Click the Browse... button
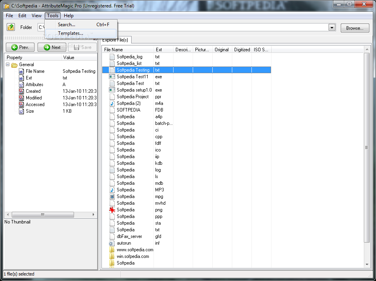This screenshot has height=281, width=376. pyautogui.click(x=355, y=28)
